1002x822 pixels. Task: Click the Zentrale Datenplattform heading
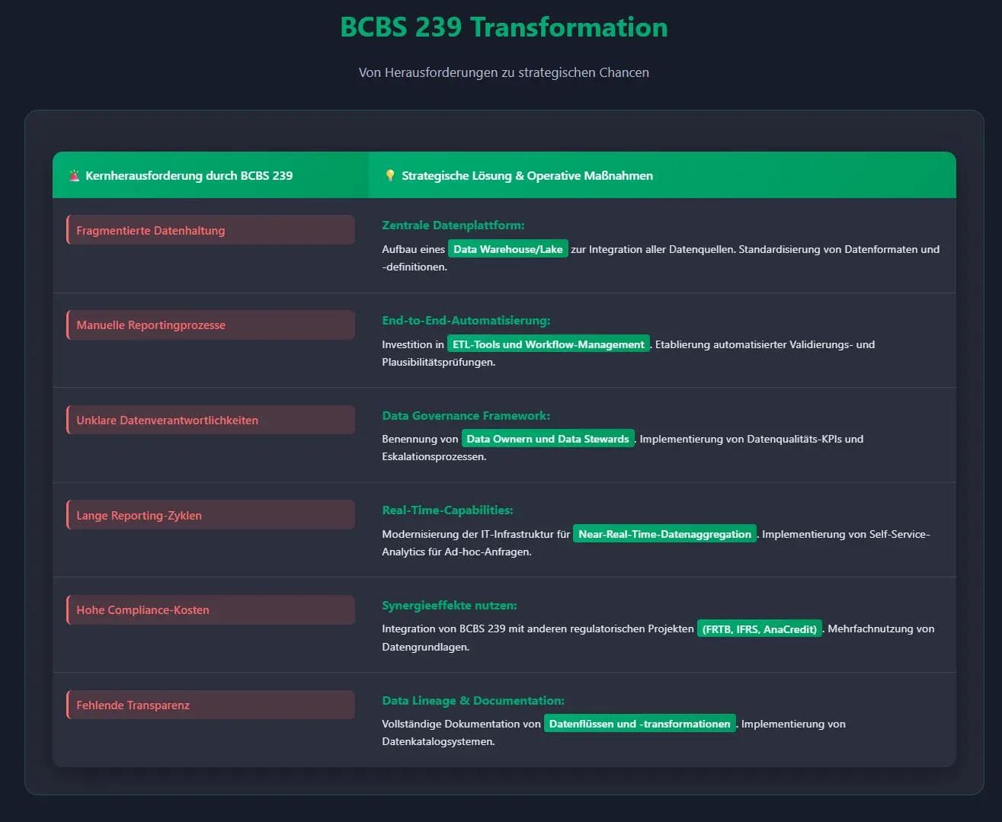coord(453,225)
